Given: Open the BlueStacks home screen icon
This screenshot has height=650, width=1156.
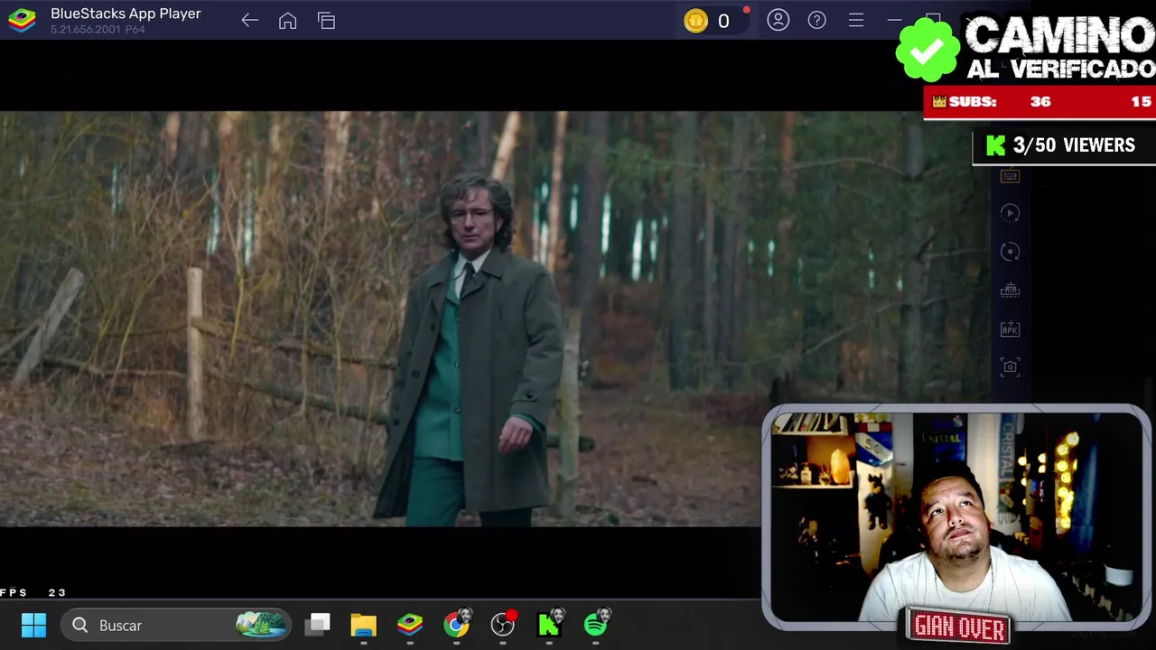Looking at the screenshot, I should 288,21.
